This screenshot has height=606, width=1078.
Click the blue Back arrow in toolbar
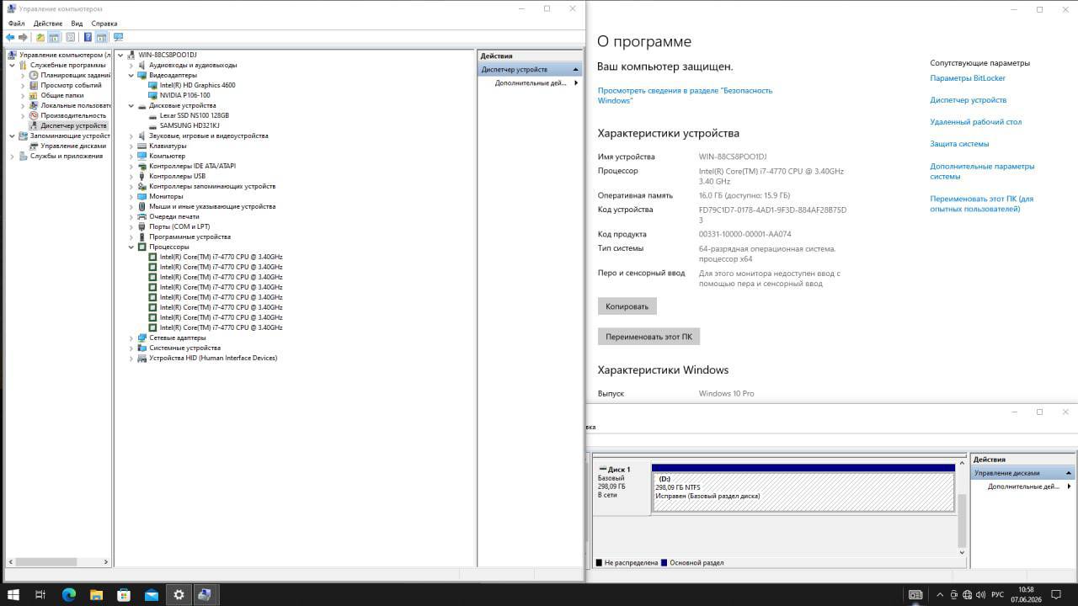[9, 37]
